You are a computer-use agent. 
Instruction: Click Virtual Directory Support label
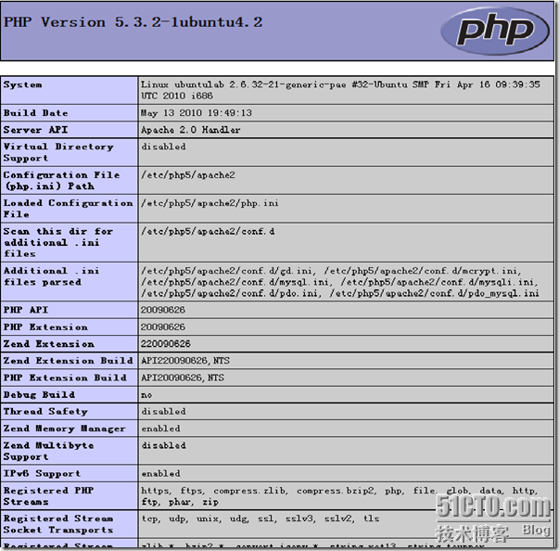pyautogui.click(x=58, y=152)
